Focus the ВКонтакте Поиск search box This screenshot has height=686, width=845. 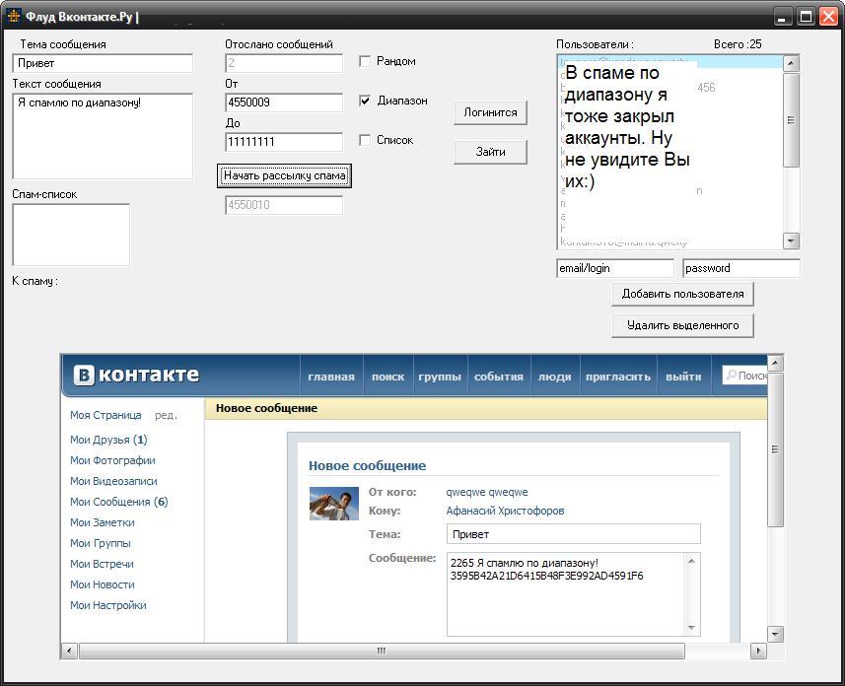click(744, 376)
